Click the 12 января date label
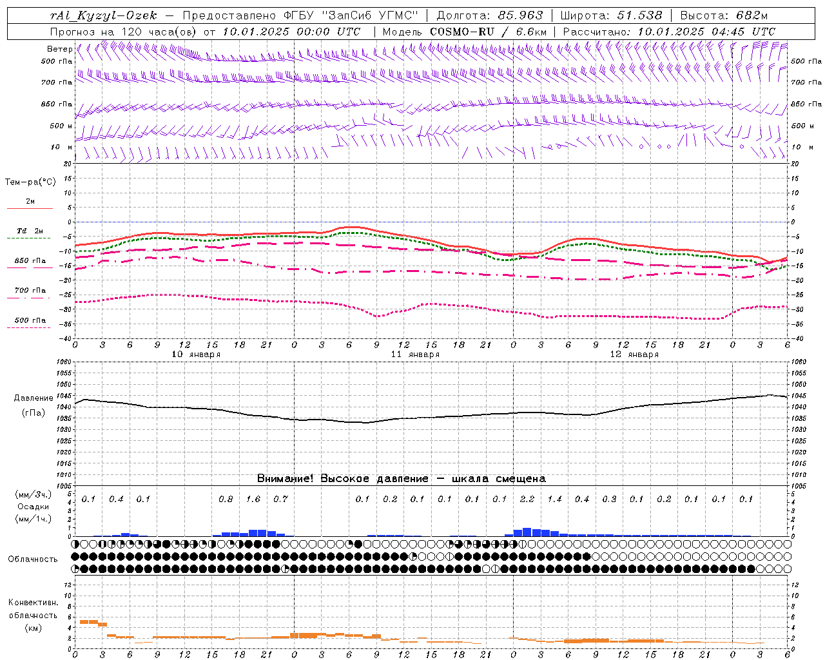This screenshot has width=825, height=660. [x=634, y=354]
